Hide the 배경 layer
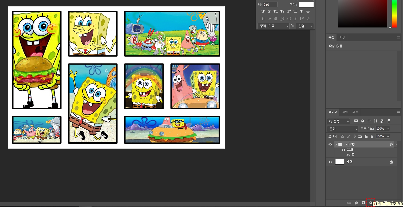Viewport: 403px width, 207px height. coord(330,162)
